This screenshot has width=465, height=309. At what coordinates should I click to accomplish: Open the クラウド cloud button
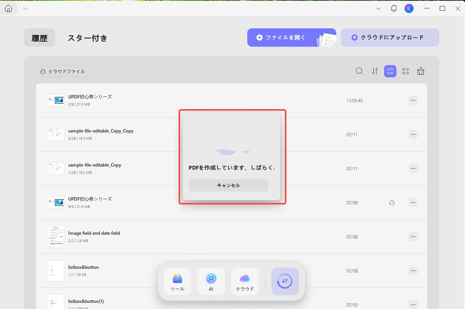click(x=245, y=281)
